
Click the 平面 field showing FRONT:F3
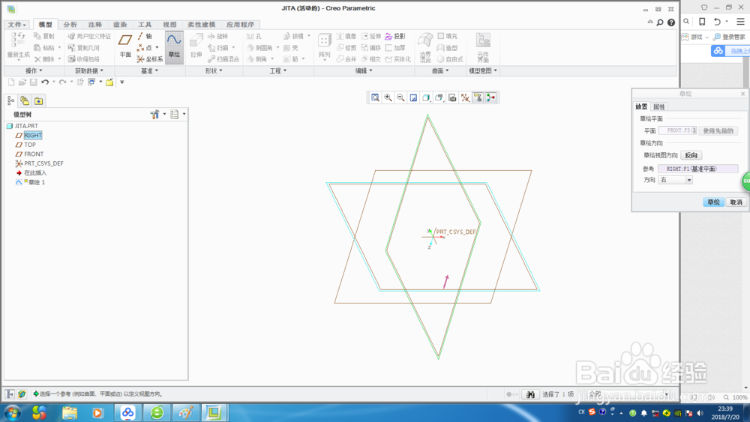[x=677, y=130]
